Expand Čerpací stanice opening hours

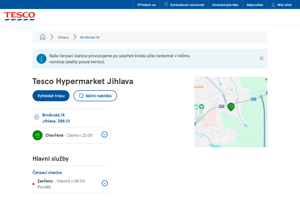coord(105,183)
